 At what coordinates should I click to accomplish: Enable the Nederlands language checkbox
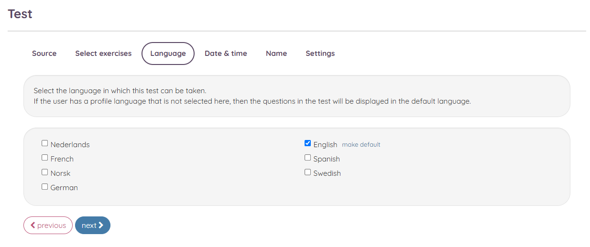click(44, 143)
